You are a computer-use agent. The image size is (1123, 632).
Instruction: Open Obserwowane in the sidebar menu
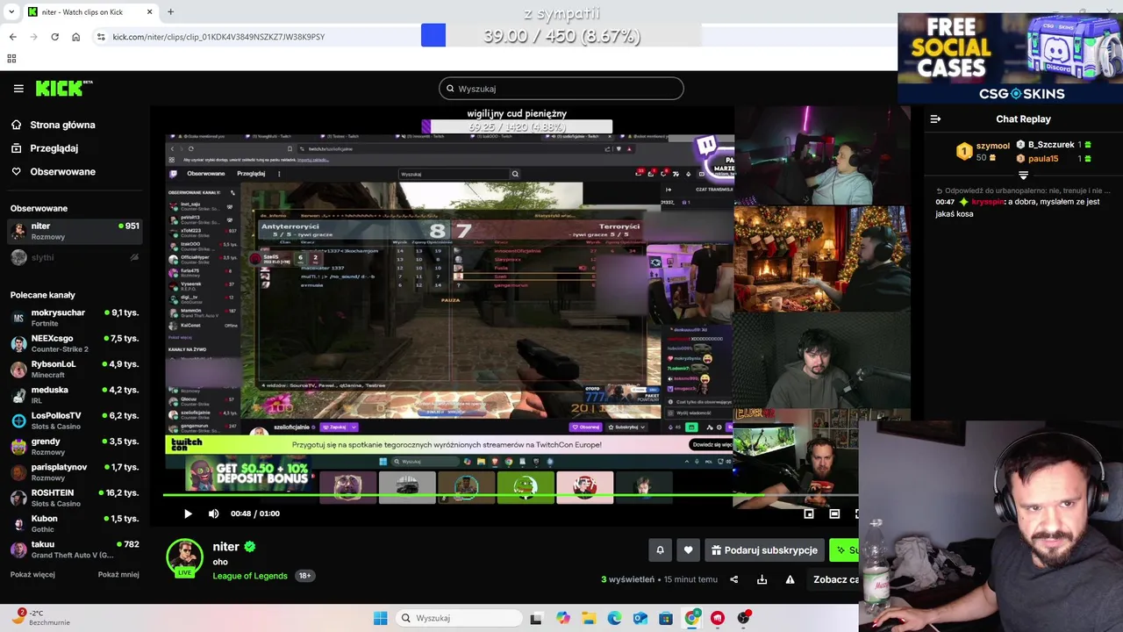tap(53, 171)
